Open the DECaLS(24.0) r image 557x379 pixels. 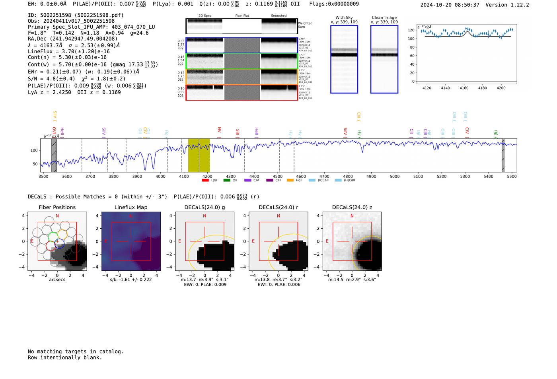pos(278,241)
